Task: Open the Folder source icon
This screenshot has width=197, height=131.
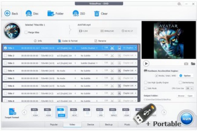Action: pyautogui.click(x=51, y=13)
